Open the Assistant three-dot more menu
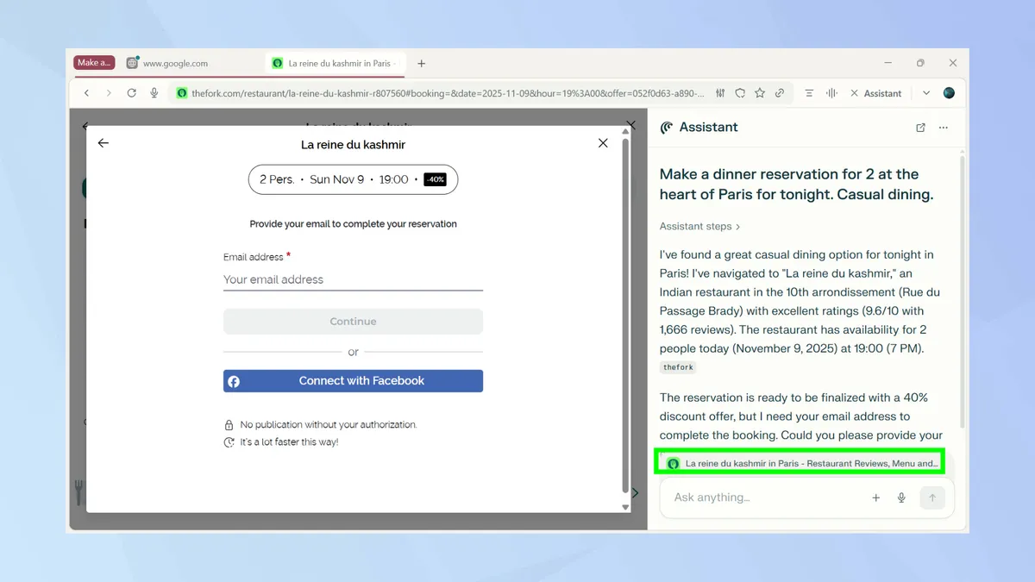 pos(944,128)
